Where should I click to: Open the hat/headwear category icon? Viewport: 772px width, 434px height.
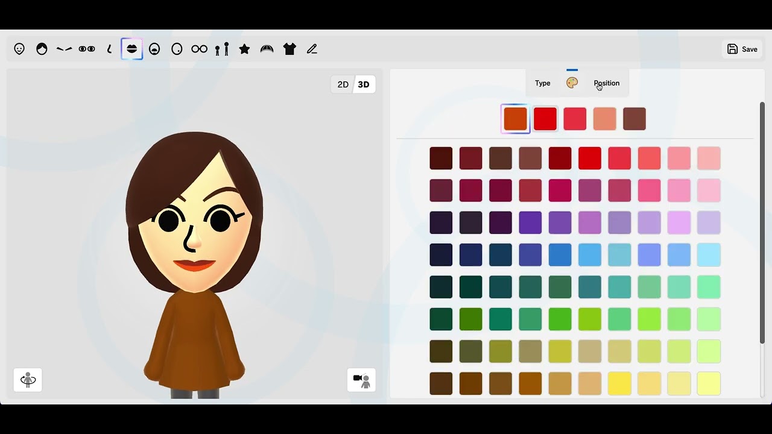click(x=267, y=49)
